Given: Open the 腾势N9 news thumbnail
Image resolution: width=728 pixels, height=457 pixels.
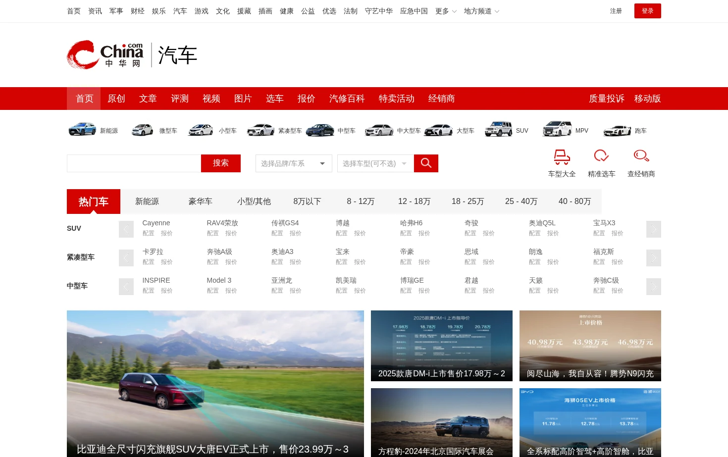Looking at the screenshot, I should [590, 346].
